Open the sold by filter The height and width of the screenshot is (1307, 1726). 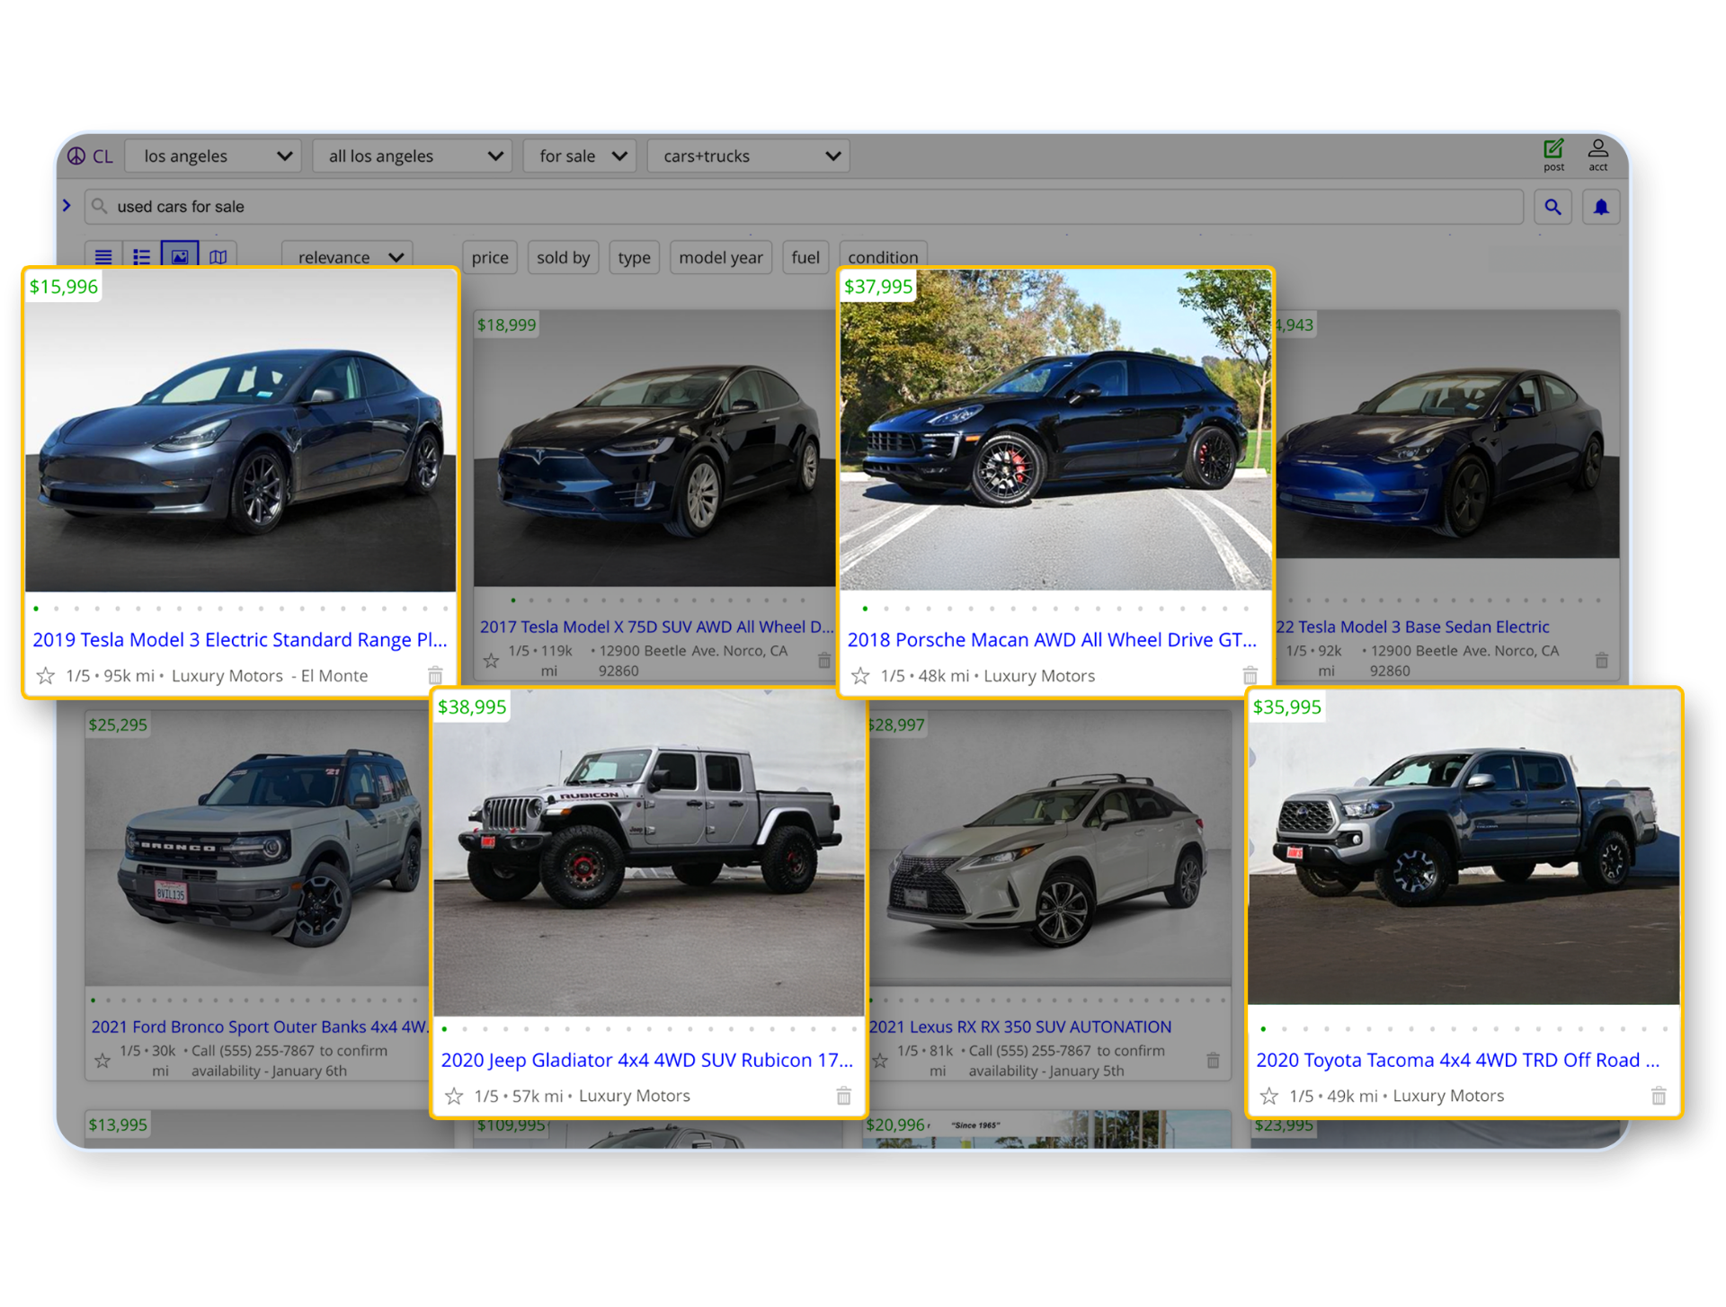point(563,257)
